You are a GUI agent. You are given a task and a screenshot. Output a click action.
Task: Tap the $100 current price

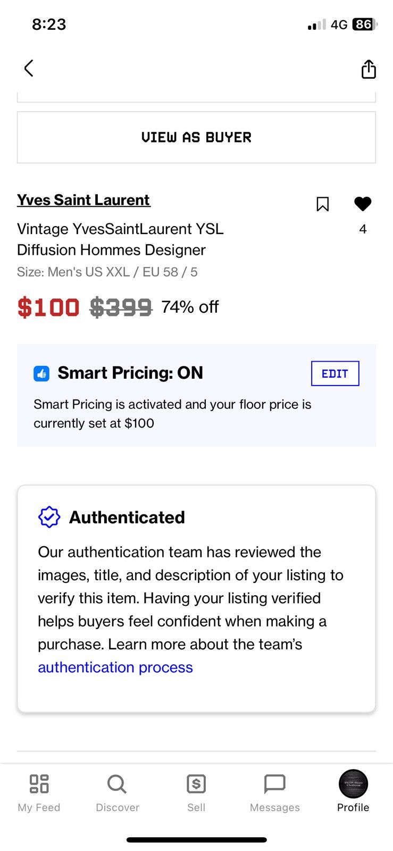click(x=48, y=307)
